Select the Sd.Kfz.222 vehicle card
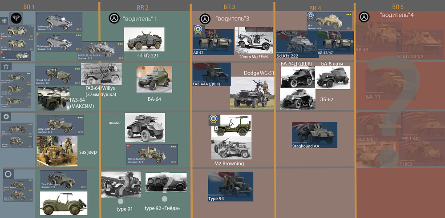This screenshot has width=445, height=218. 298,45
